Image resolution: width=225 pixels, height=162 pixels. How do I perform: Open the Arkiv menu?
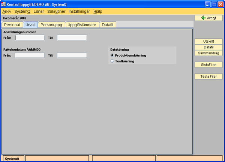point(7,12)
